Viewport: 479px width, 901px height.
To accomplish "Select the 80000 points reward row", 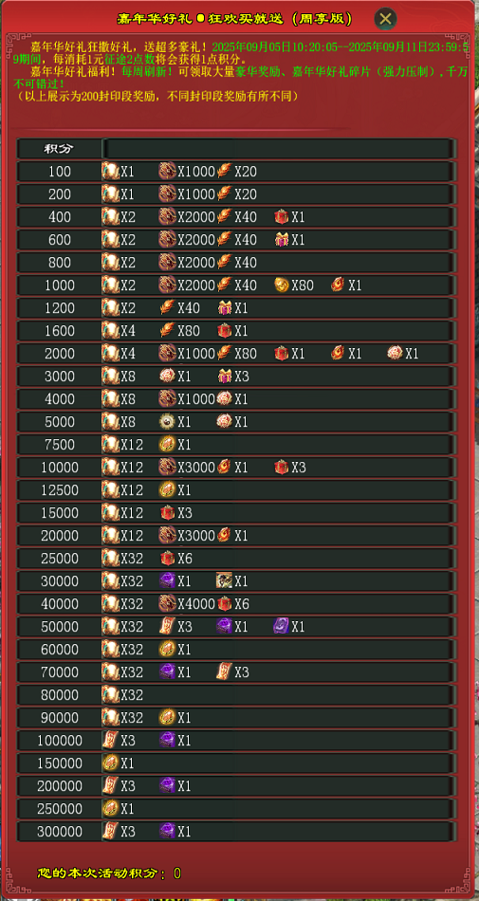I will pyautogui.click(x=237, y=694).
